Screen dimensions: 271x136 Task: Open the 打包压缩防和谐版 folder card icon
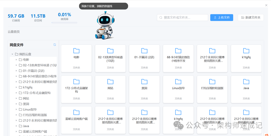[212, 81]
